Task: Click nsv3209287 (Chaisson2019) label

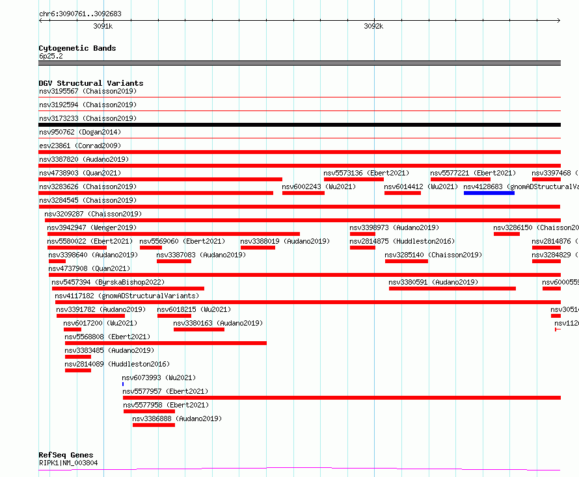Action: point(93,214)
